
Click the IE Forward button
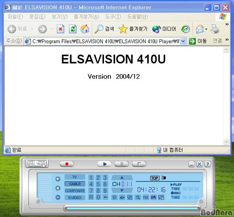43,29
